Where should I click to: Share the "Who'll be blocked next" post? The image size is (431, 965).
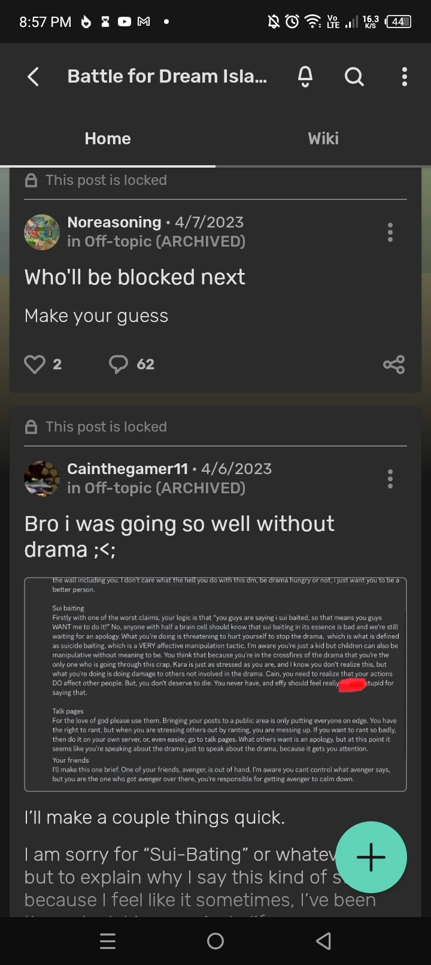[x=394, y=364]
